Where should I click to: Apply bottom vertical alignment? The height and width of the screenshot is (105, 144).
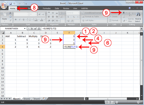57,13
